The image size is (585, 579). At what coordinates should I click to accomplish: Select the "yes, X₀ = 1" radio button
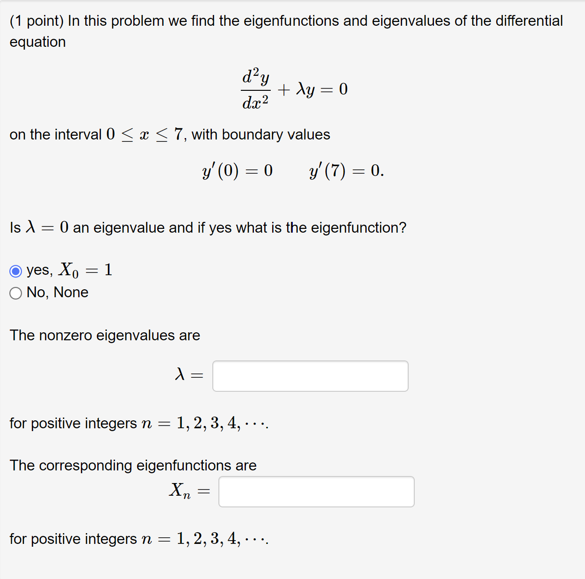tap(15, 271)
